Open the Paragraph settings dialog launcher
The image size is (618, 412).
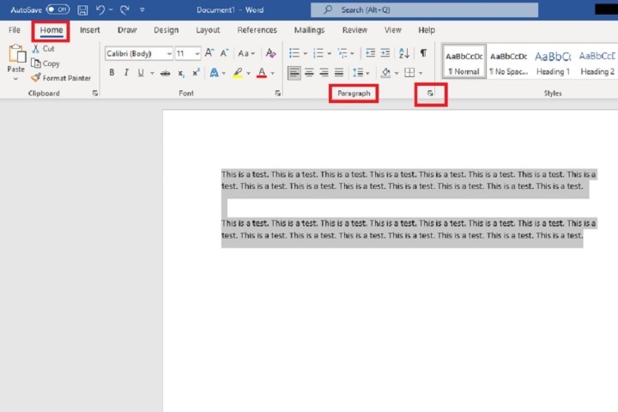pyautogui.click(x=430, y=94)
